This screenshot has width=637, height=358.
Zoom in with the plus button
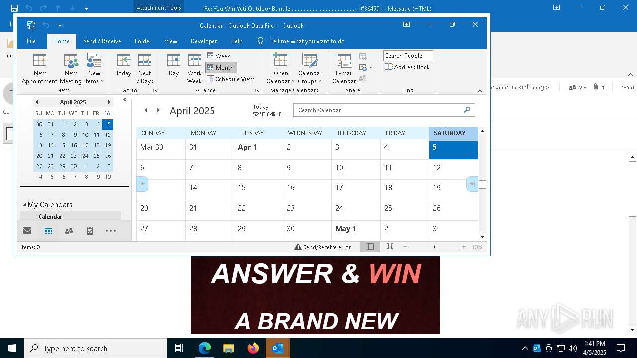(x=464, y=247)
